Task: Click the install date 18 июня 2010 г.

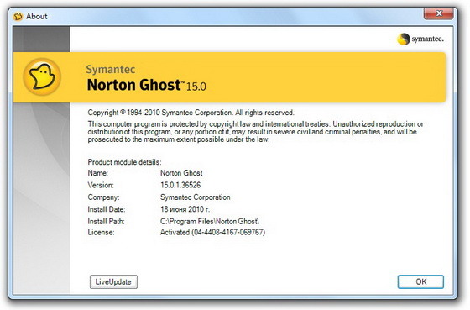Action: coord(185,209)
